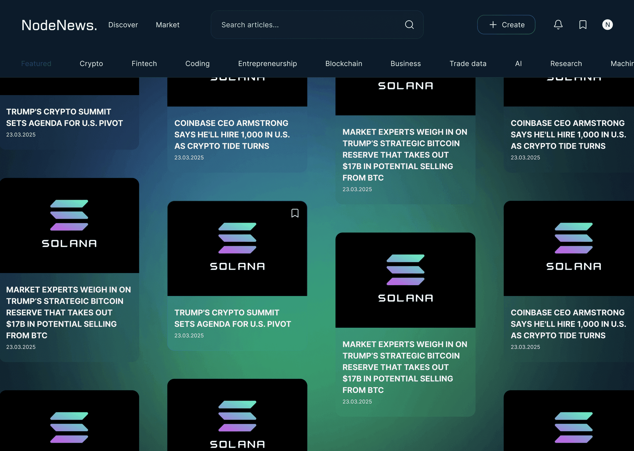Open third-column lower Market Experts headline

click(x=405, y=367)
